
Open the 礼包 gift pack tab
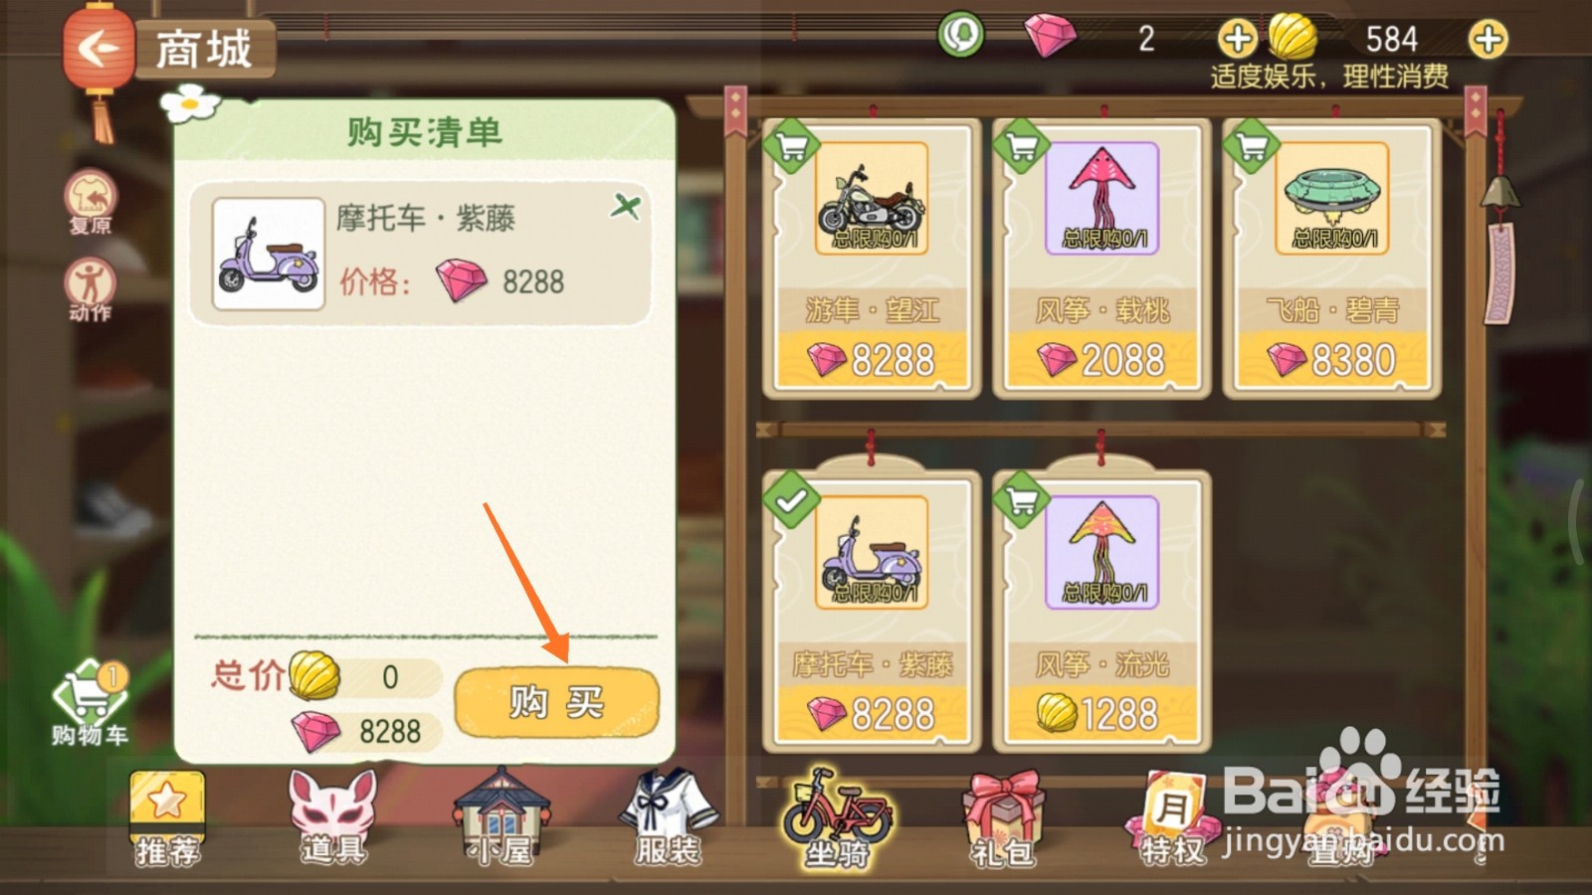pos(1003,819)
